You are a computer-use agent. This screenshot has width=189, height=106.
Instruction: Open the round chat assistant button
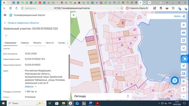click(x=175, y=81)
